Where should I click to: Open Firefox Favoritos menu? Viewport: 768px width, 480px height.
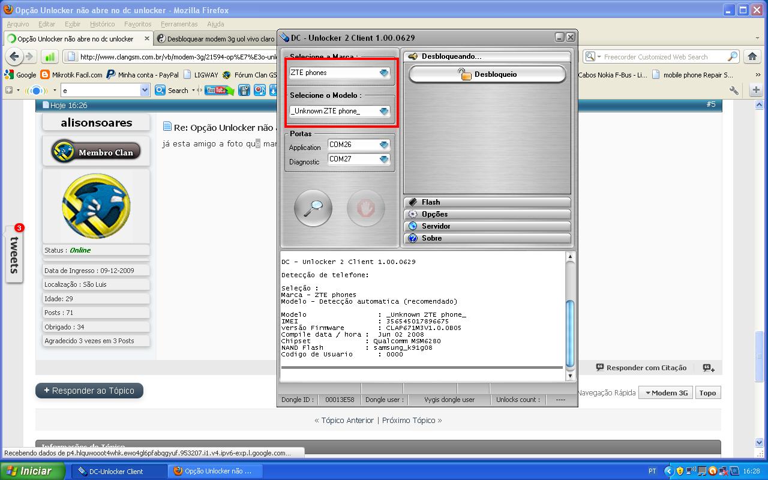coord(138,24)
